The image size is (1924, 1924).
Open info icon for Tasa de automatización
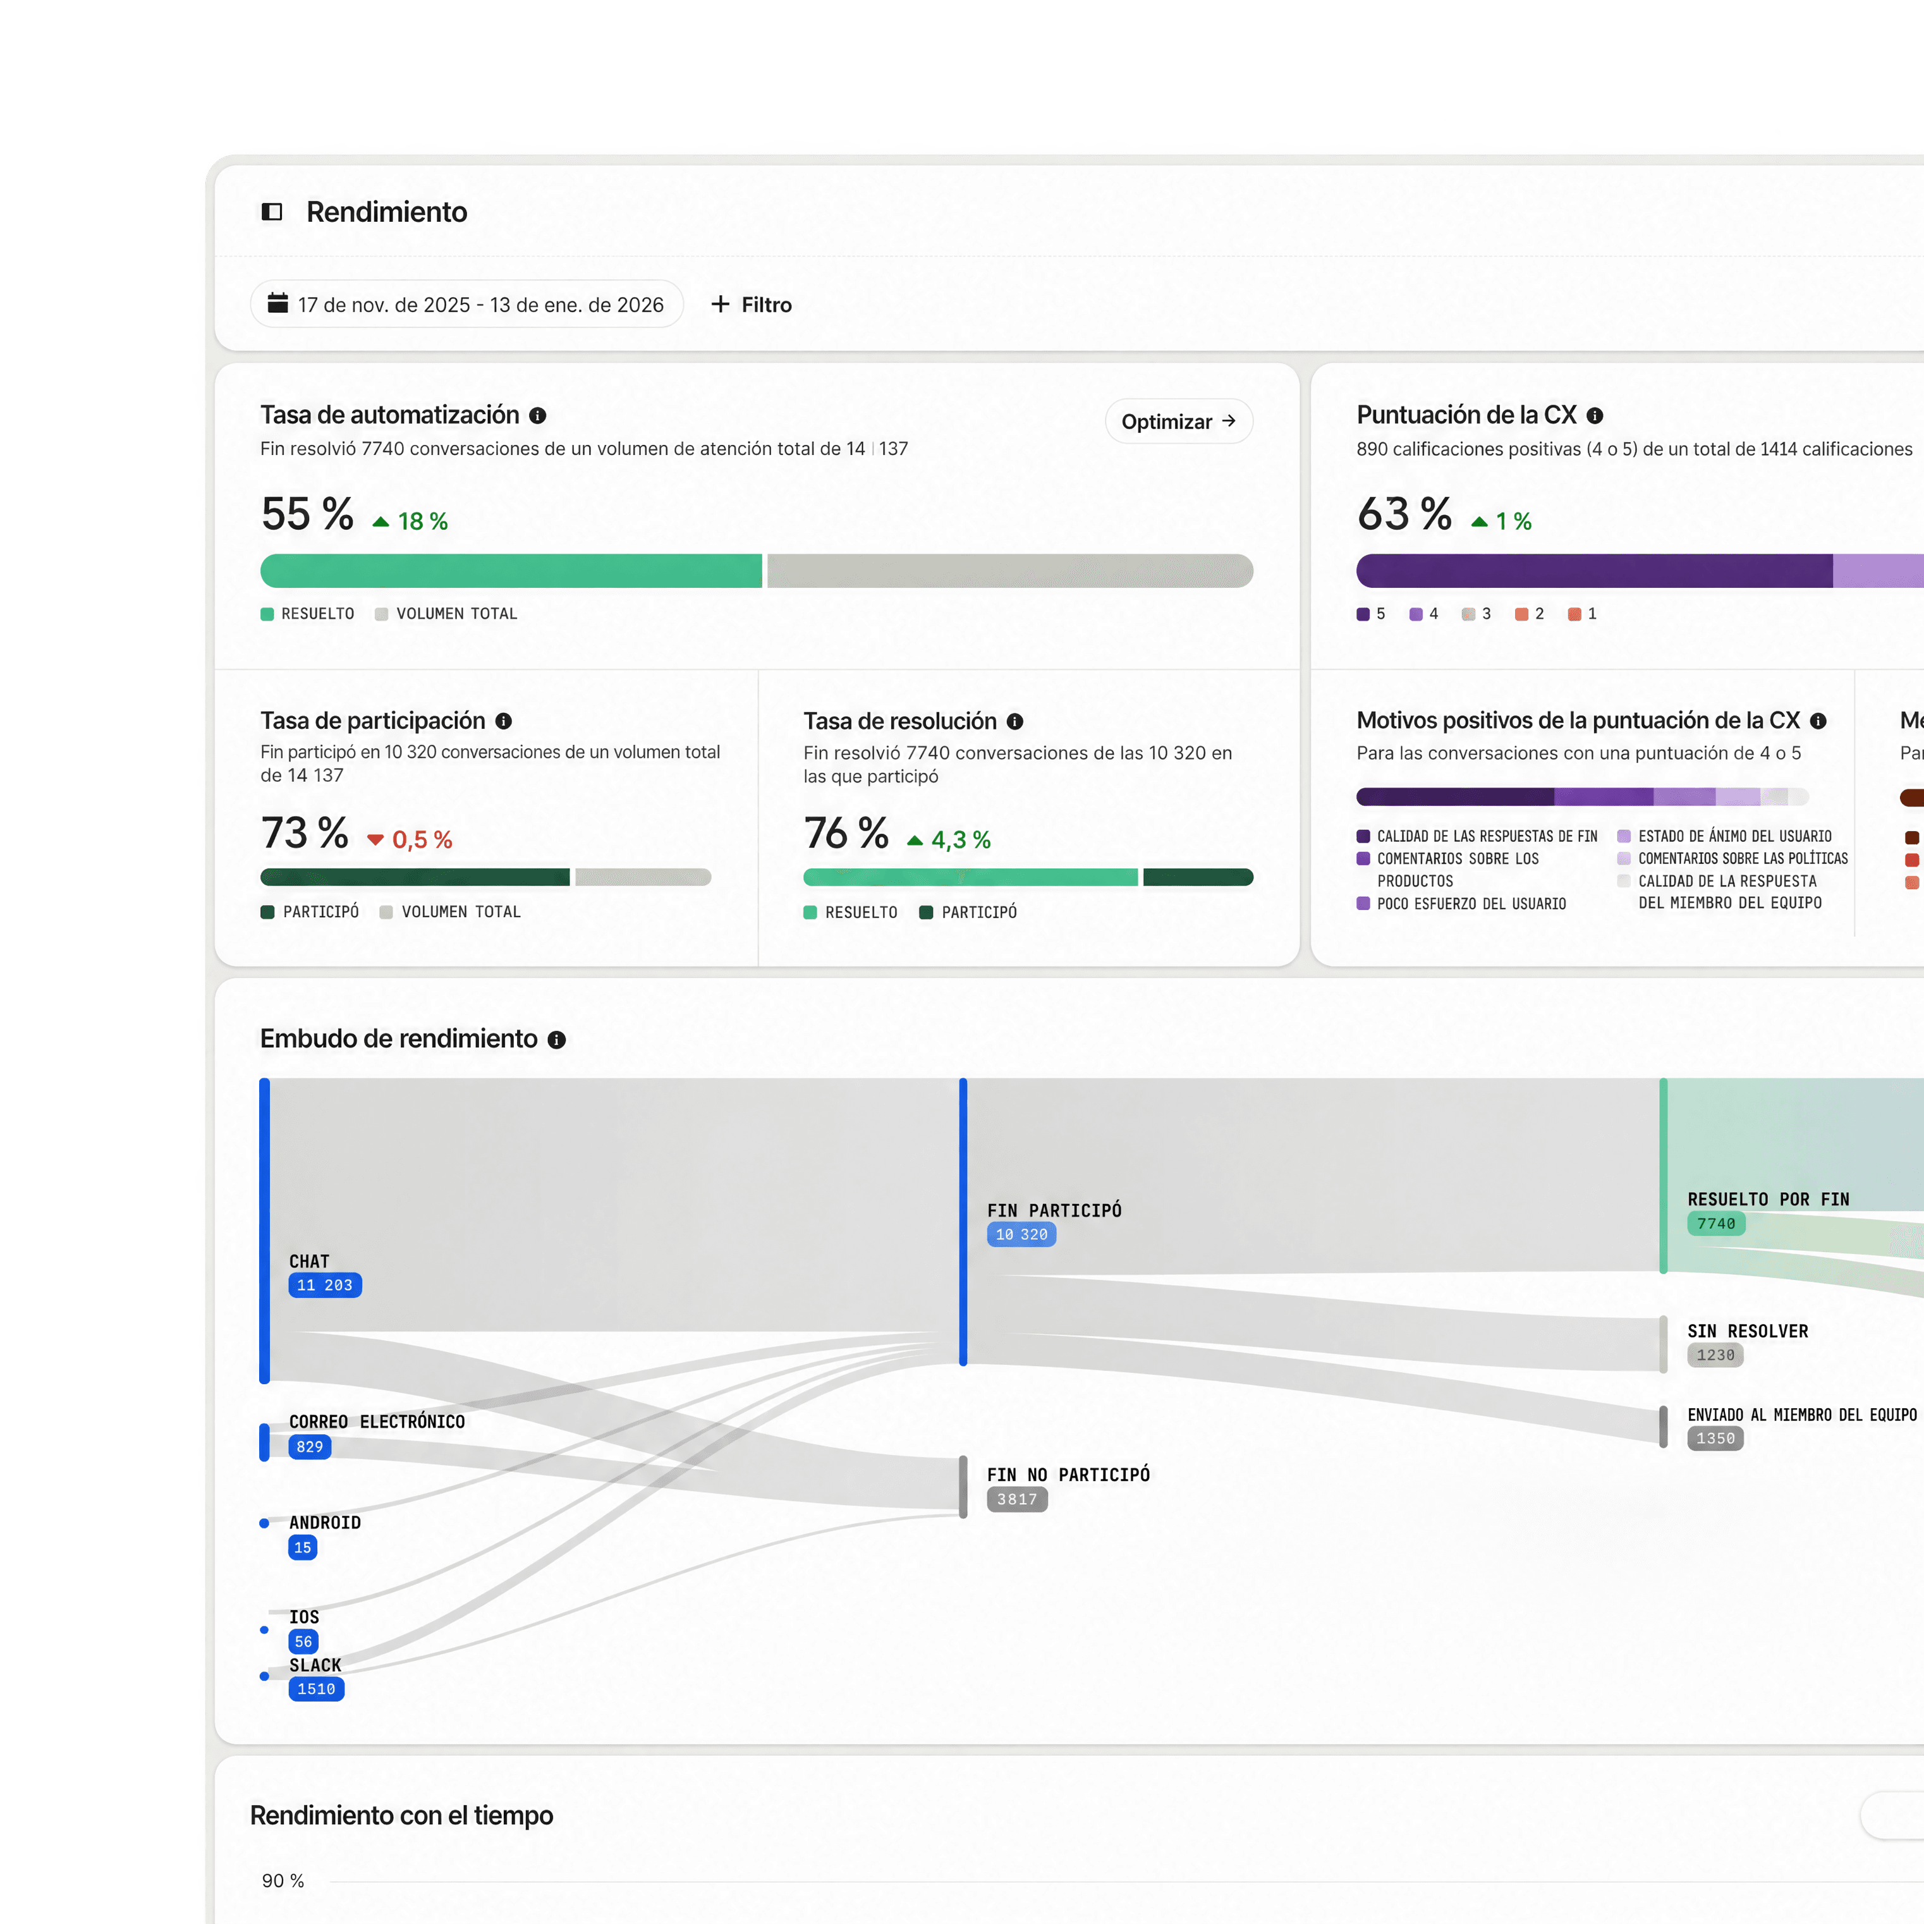pyautogui.click(x=538, y=415)
